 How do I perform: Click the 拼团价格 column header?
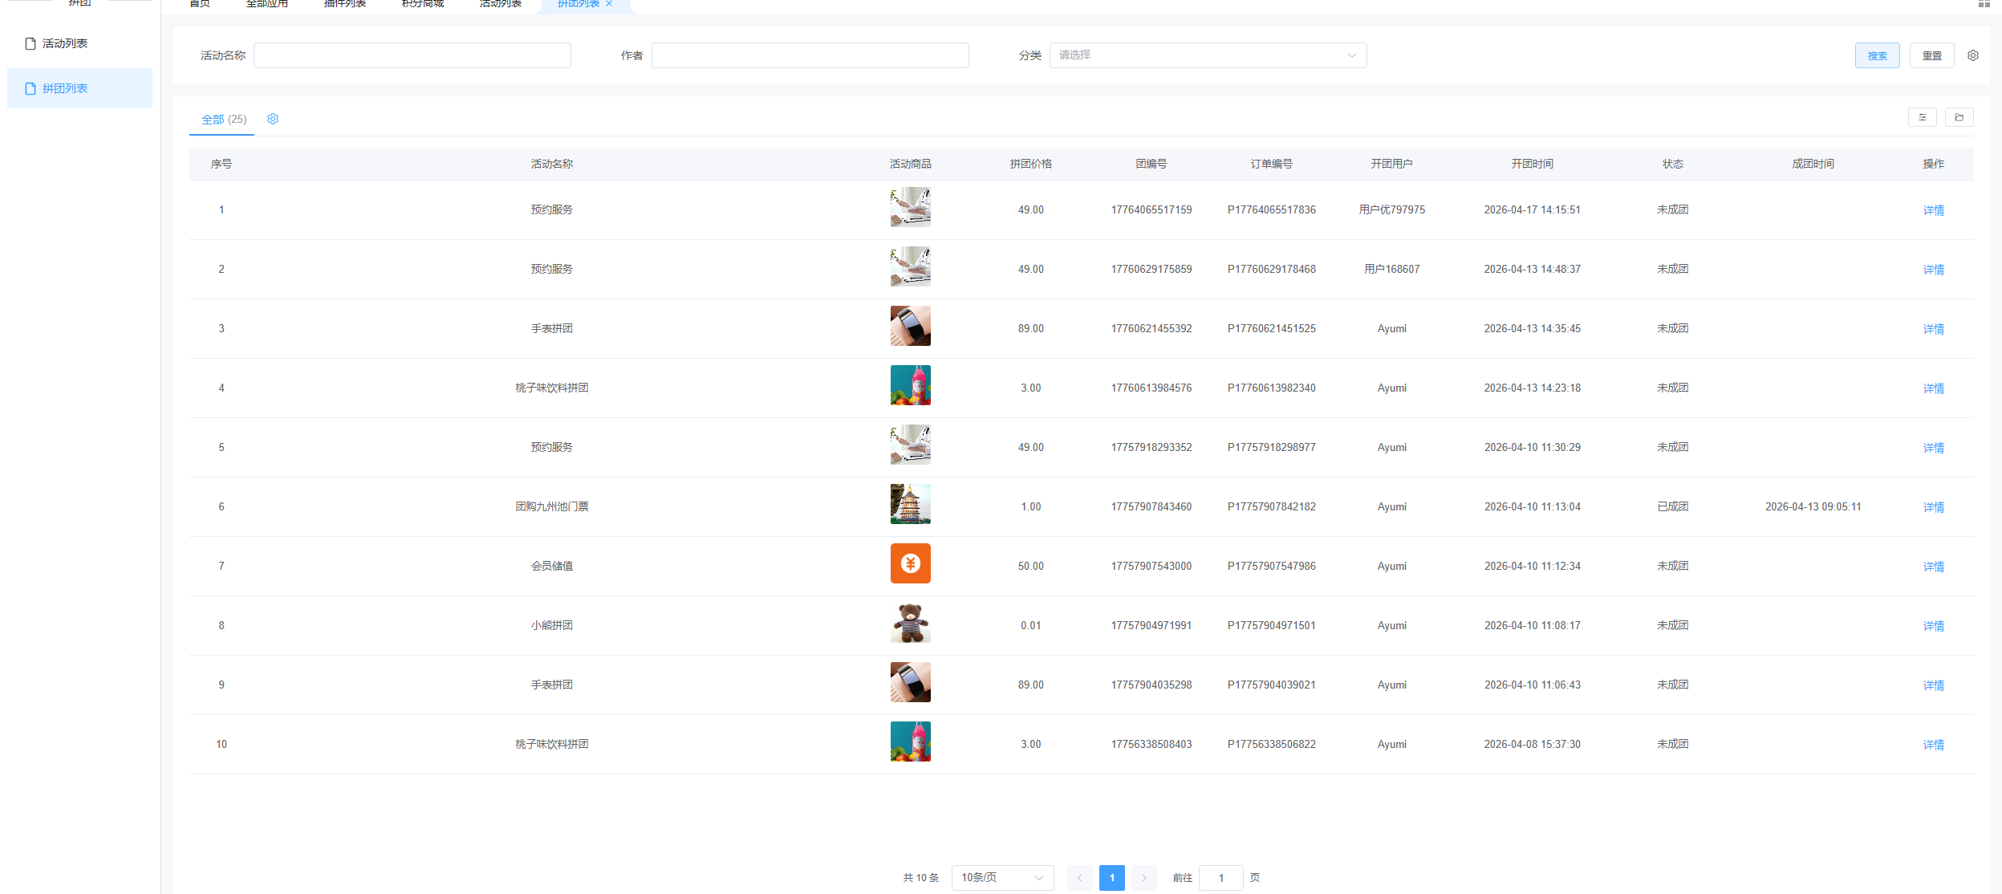click(x=1031, y=165)
